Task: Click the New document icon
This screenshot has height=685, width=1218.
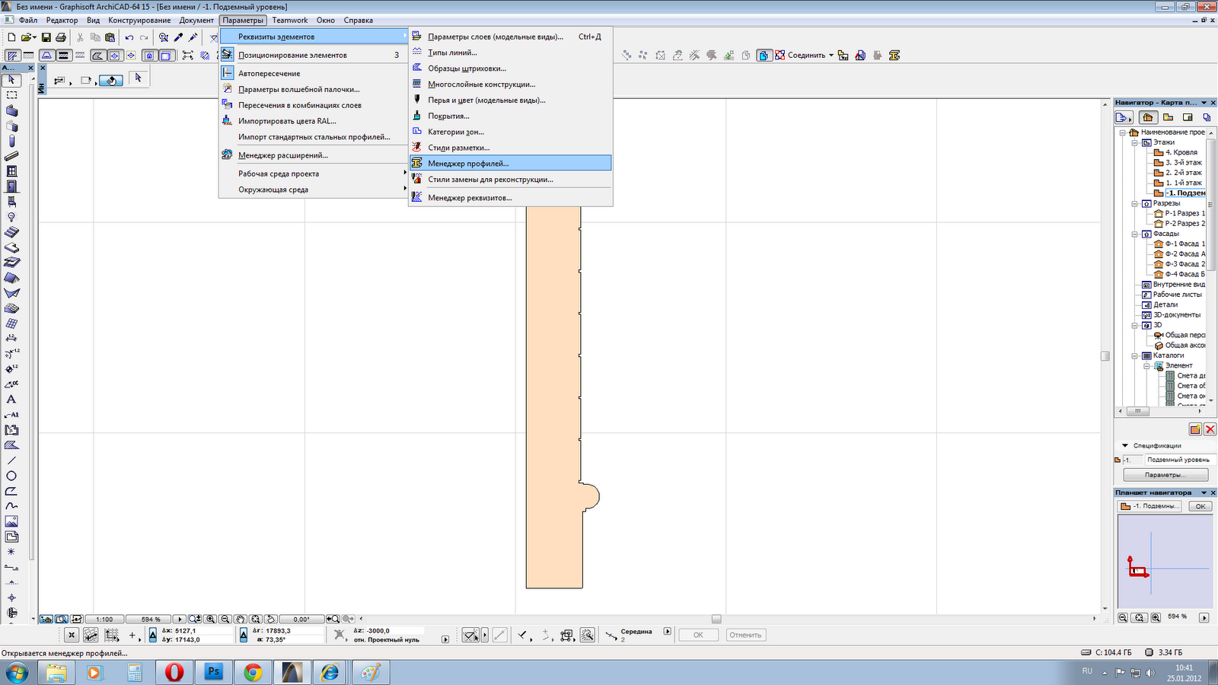Action: (11, 37)
